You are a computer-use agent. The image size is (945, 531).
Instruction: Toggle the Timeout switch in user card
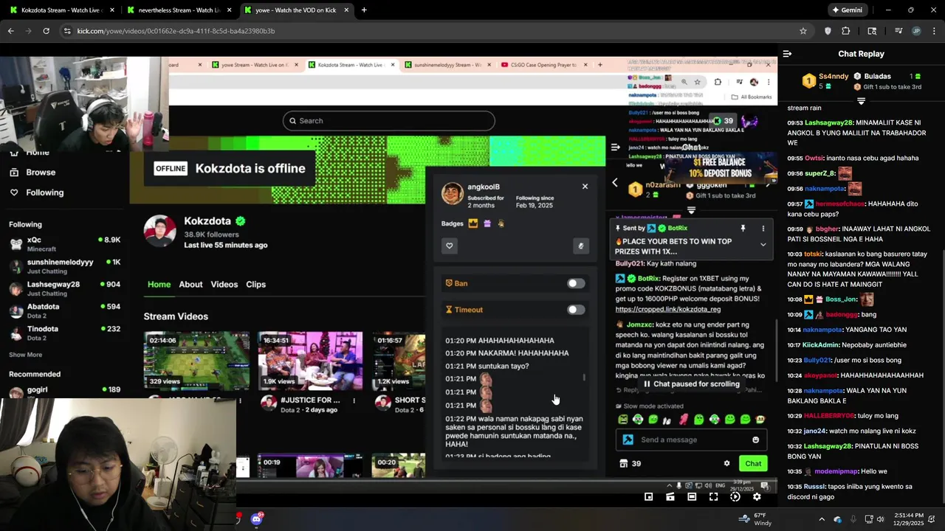tap(576, 310)
